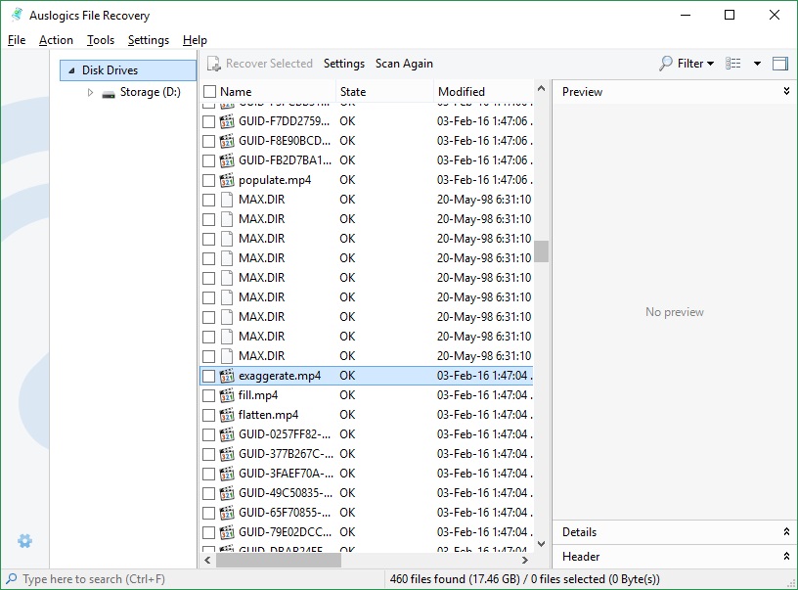The height and width of the screenshot is (590, 798).
Task: Tick the select-all checkbox in Name header
Action: pyautogui.click(x=209, y=91)
